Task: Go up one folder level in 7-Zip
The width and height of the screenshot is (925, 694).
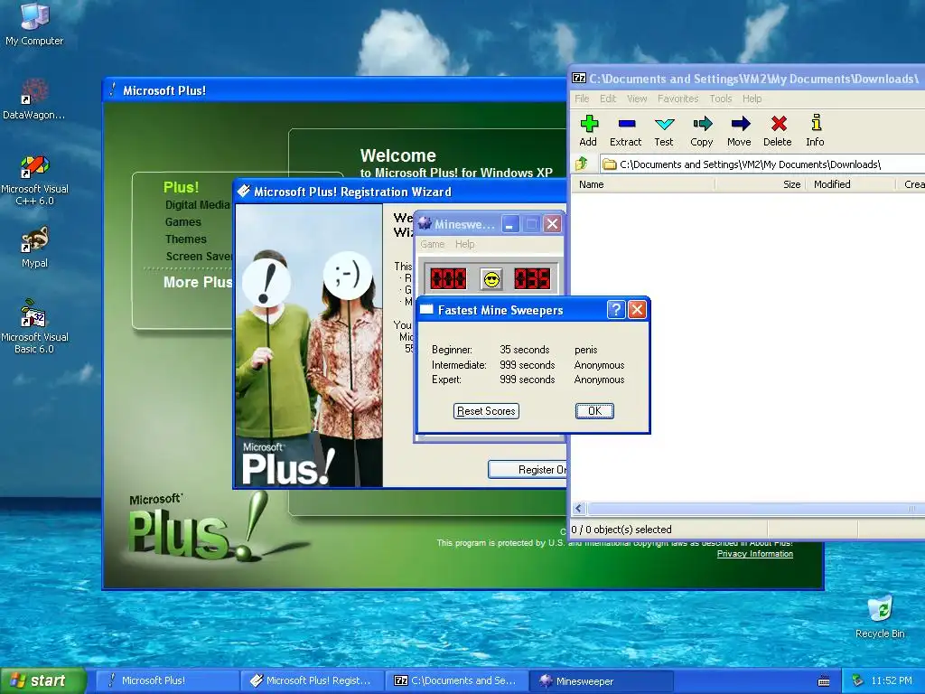Action: 582,164
